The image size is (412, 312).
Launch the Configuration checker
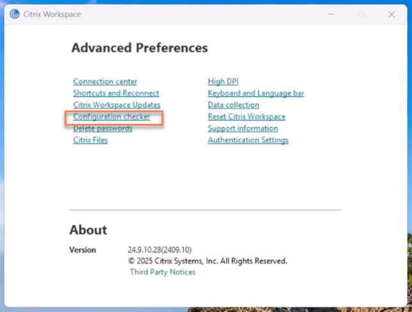[x=112, y=117]
